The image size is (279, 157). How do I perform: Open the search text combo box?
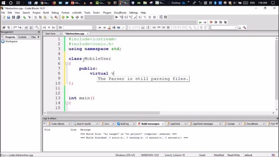(x=224, y=27)
